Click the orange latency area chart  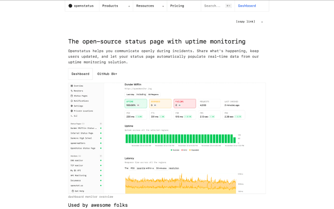(x=181, y=184)
